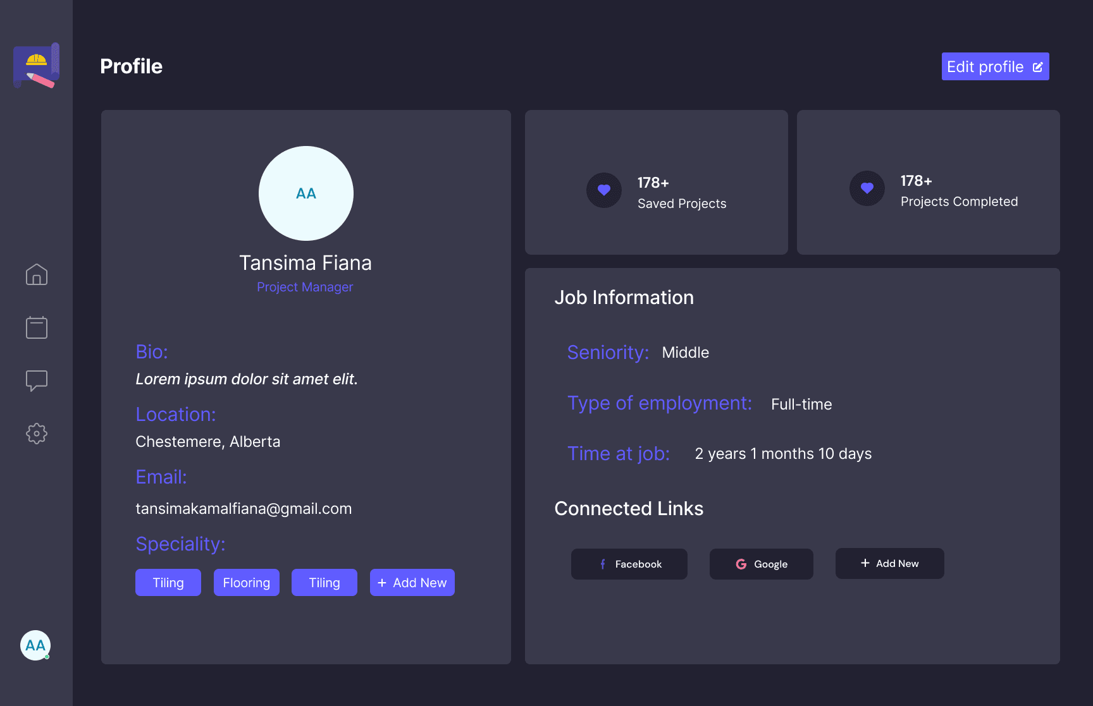This screenshot has height=706, width=1093.
Task: Open the Home page from sidebar
Action: pyautogui.click(x=37, y=274)
